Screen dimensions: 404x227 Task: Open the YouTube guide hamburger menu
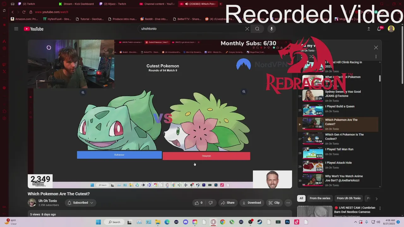(16, 29)
